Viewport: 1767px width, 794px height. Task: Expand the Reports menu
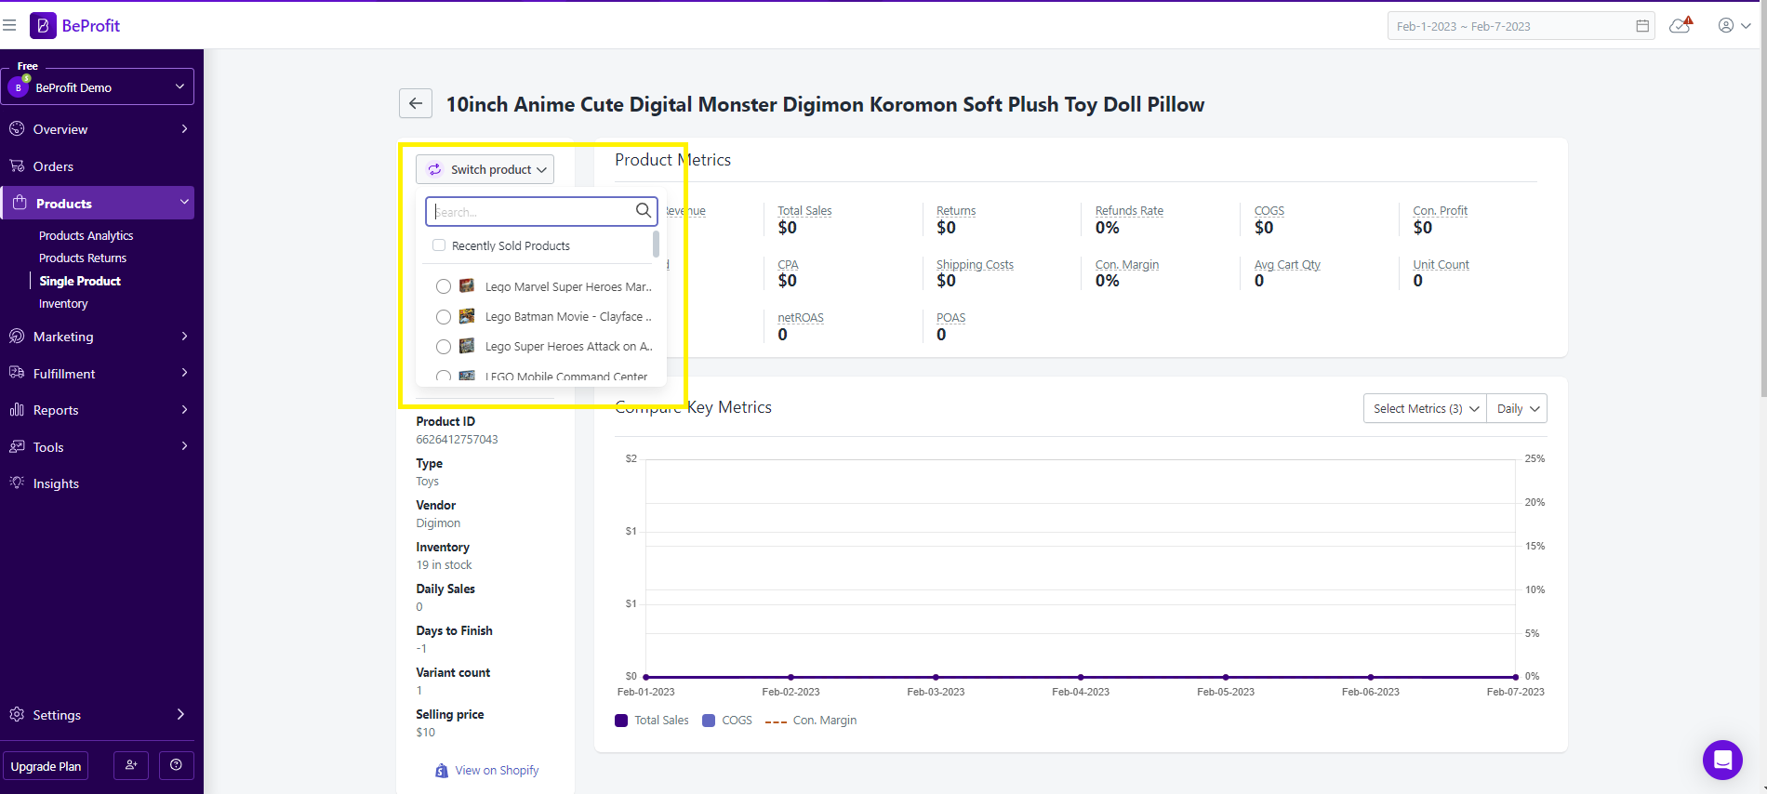pyautogui.click(x=98, y=410)
